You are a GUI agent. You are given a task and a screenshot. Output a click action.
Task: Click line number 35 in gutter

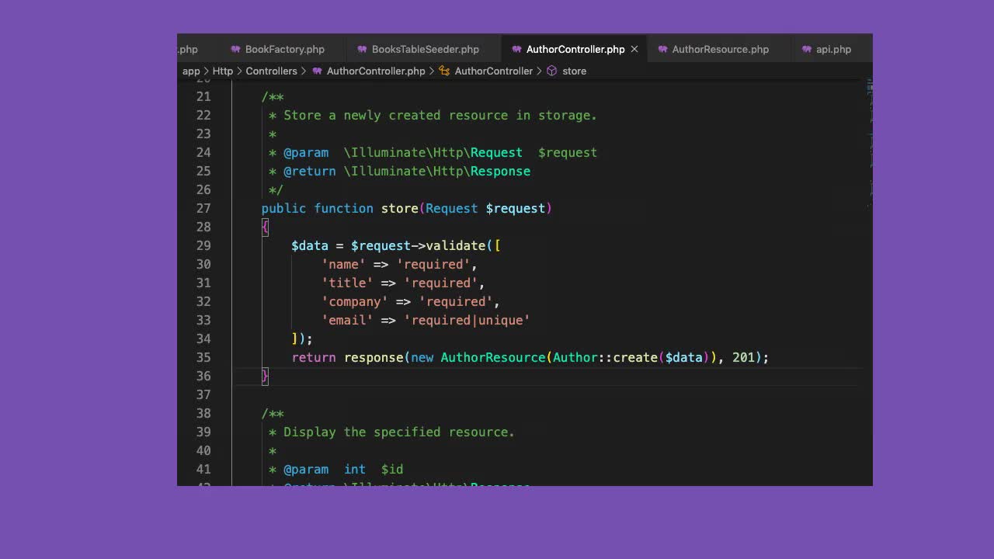203,357
